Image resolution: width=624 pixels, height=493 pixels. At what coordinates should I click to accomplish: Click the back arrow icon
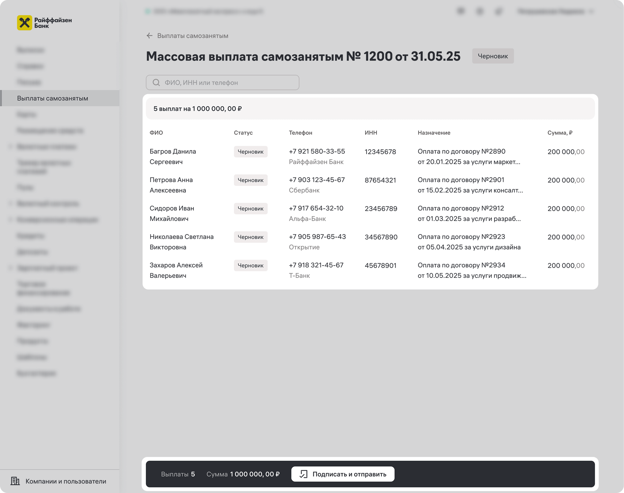149,36
